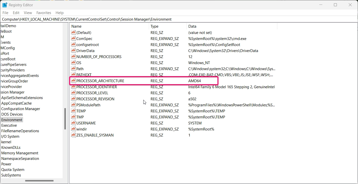Screen dimensions: 358x184
Task: Open the Help menu
Action: pos(60,13)
